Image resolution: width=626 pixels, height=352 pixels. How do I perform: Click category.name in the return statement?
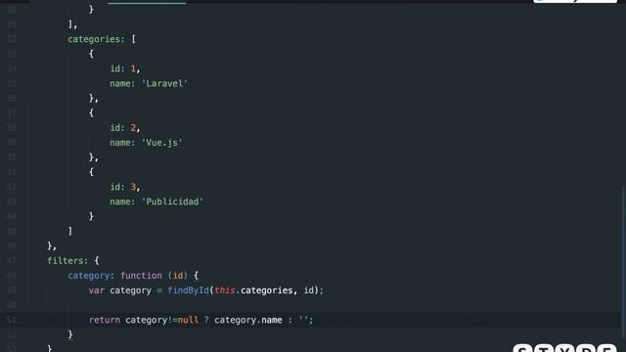[247, 320]
